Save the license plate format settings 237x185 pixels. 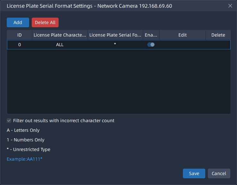pyautogui.click(x=194, y=173)
